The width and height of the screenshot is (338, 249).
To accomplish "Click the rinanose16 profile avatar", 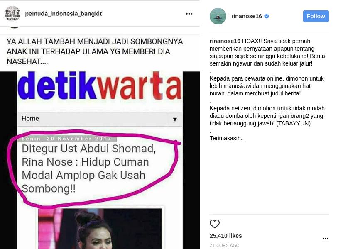I will pyautogui.click(x=218, y=16).
